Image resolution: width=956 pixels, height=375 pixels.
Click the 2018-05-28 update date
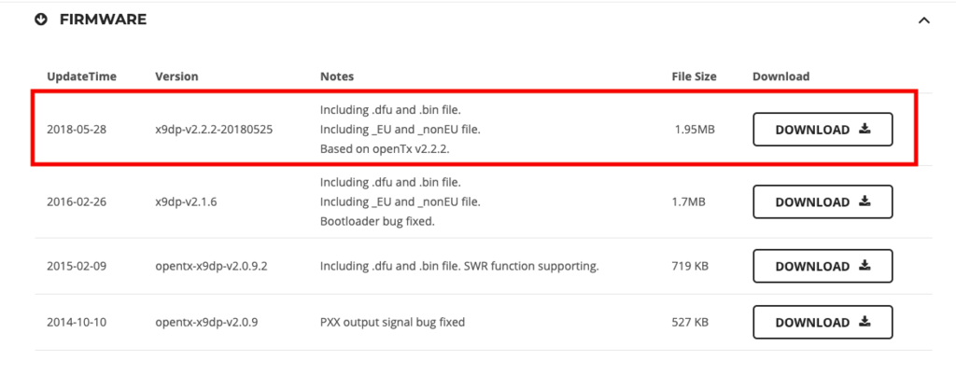tap(77, 129)
